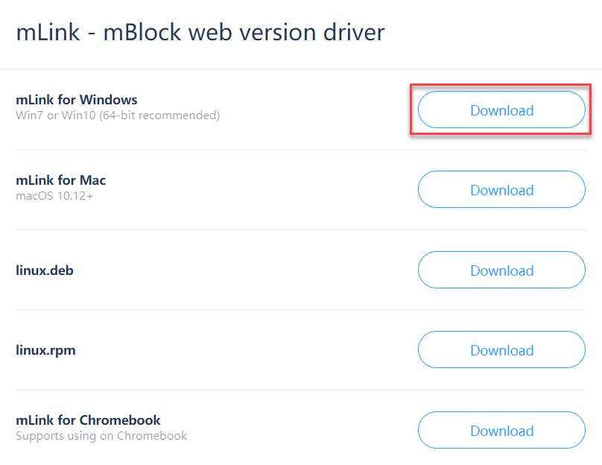Click the "macOS 10.12+" requirement text

[x=53, y=196]
